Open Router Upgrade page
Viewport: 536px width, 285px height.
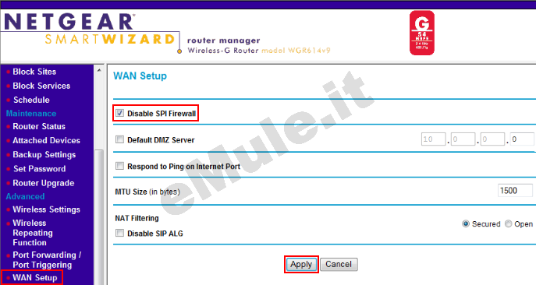coord(44,183)
